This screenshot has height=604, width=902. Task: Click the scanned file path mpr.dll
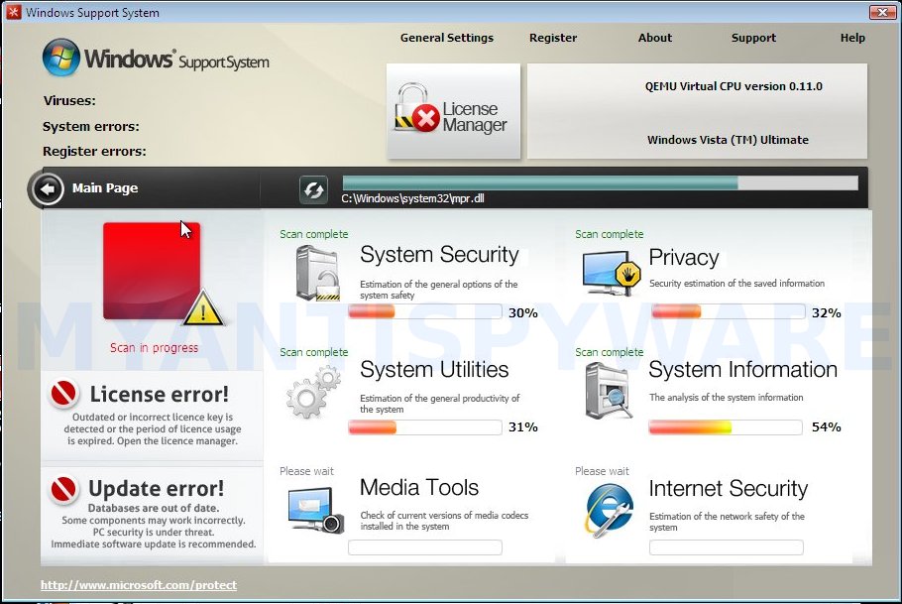(x=412, y=198)
